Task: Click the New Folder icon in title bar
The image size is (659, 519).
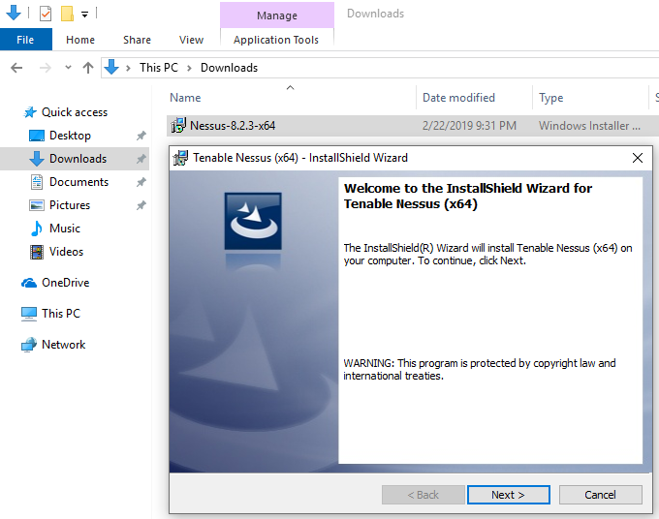Action: [67, 14]
